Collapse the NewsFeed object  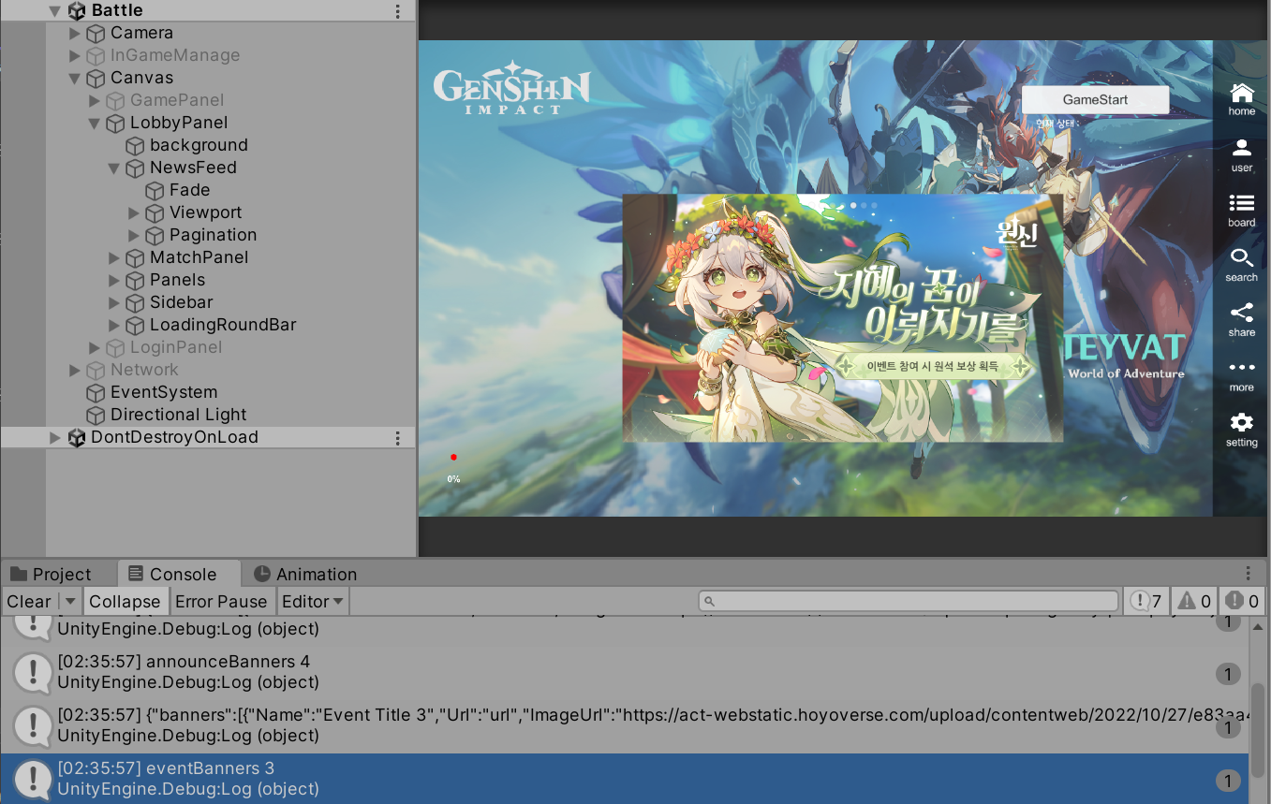click(x=113, y=168)
